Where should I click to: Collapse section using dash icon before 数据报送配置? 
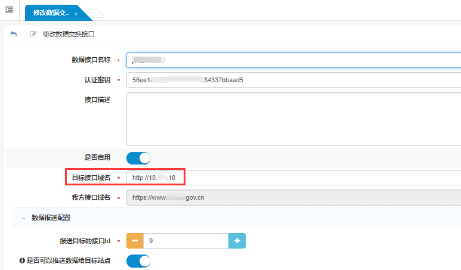click(x=24, y=218)
